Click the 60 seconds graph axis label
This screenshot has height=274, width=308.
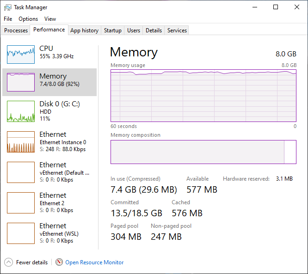[x=123, y=126]
